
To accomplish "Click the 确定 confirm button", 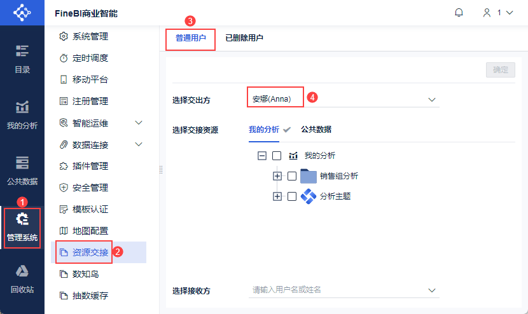I will (x=500, y=70).
